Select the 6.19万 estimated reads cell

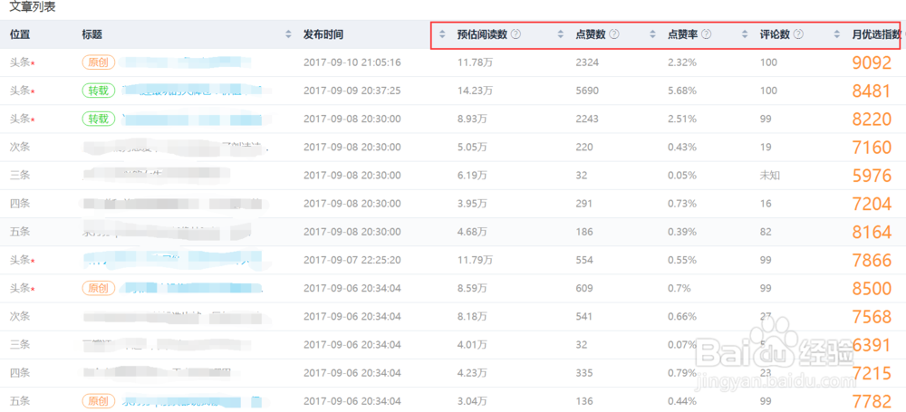tap(472, 176)
